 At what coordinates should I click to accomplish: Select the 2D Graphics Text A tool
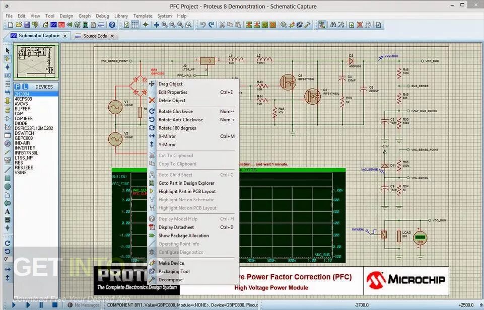coord(8,211)
